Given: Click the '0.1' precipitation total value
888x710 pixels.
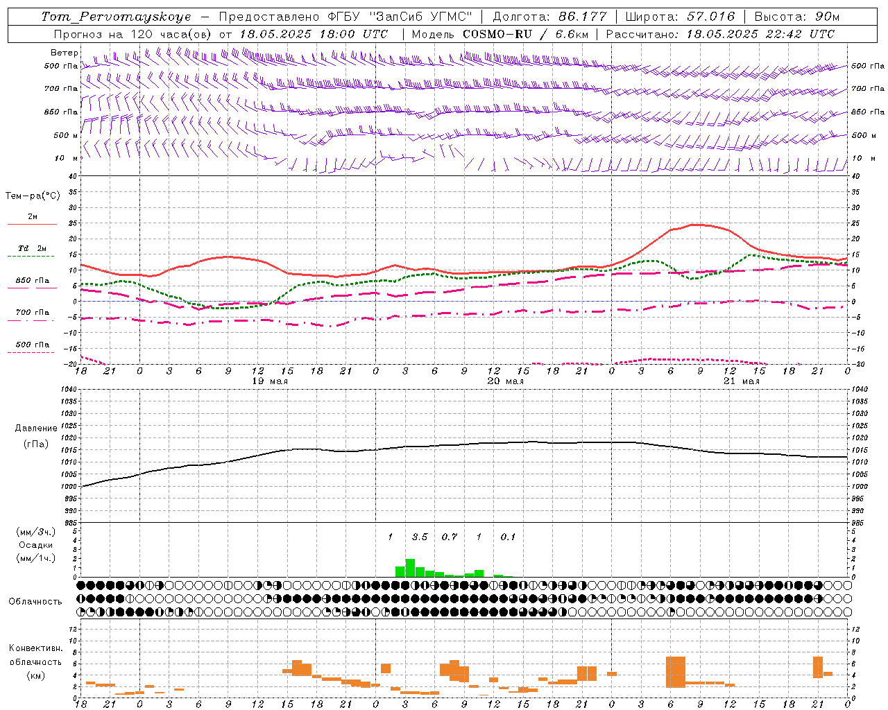Looking at the screenshot, I should (x=509, y=537).
